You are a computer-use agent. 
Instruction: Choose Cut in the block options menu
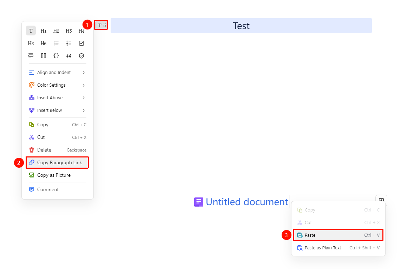click(x=57, y=137)
